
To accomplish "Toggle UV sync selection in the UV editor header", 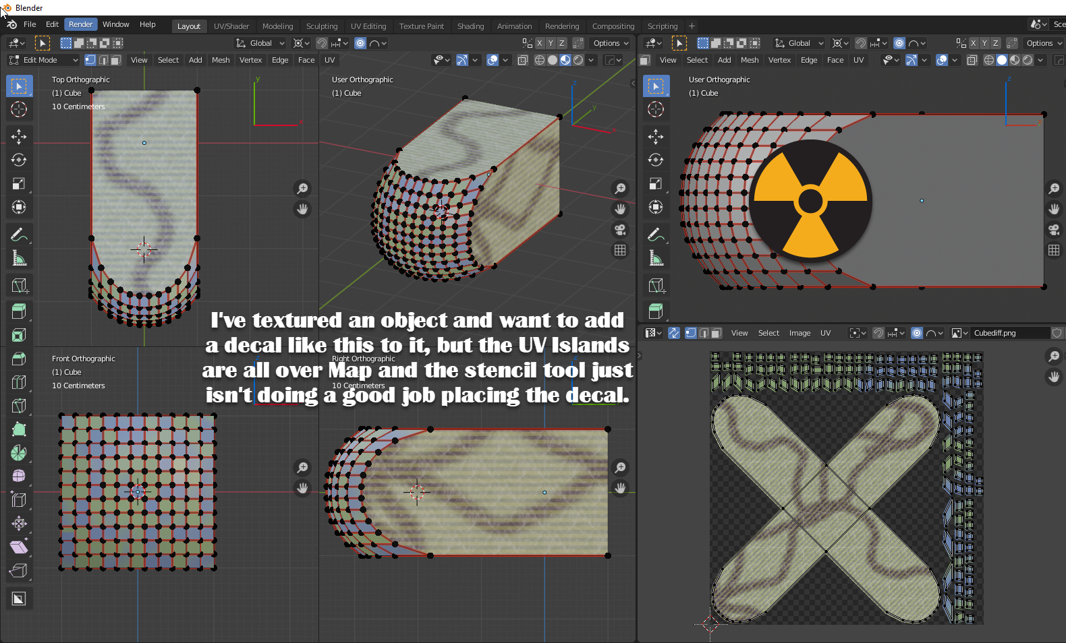I will [x=673, y=333].
